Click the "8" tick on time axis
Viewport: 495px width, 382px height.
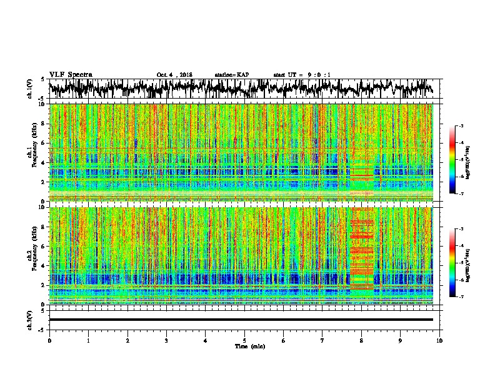(361, 341)
